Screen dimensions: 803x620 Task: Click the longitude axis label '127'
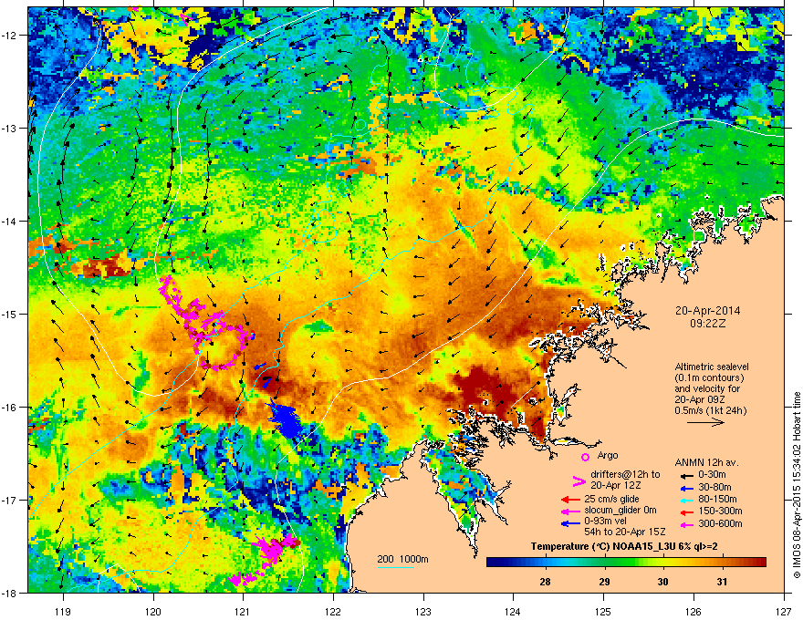point(784,611)
